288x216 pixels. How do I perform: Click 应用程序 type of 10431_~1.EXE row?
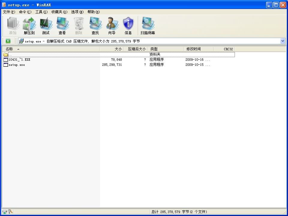pos(157,60)
